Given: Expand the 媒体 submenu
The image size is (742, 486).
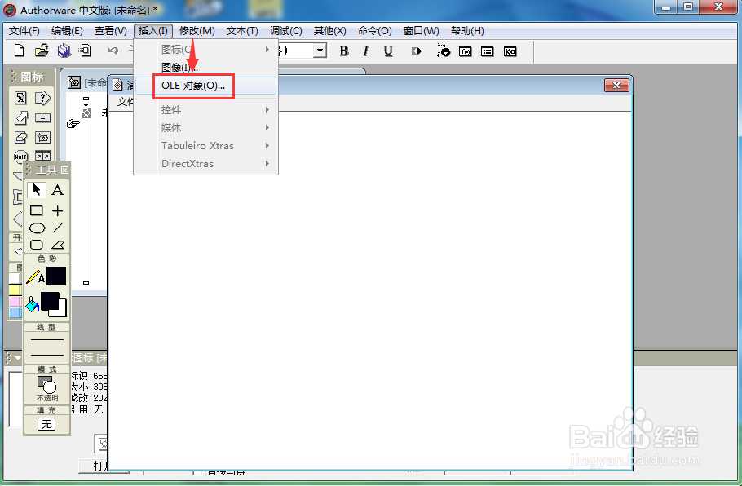Looking at the screenshot, I should click(205, 128).
